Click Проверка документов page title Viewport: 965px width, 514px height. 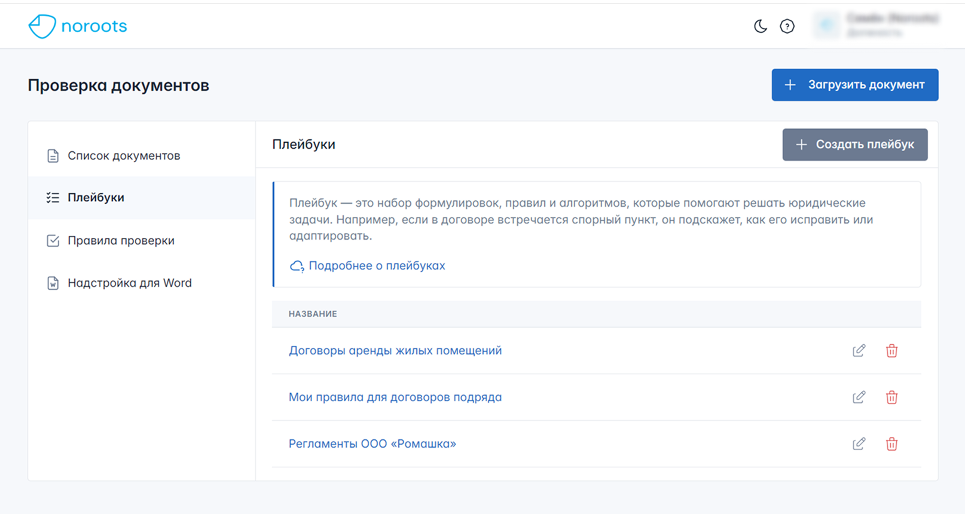coord(118,85)
